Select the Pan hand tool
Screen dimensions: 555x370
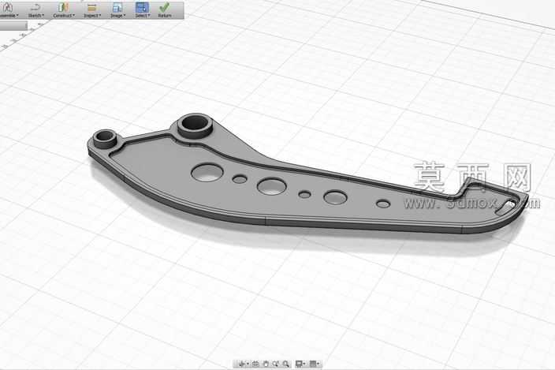(266, 364)
